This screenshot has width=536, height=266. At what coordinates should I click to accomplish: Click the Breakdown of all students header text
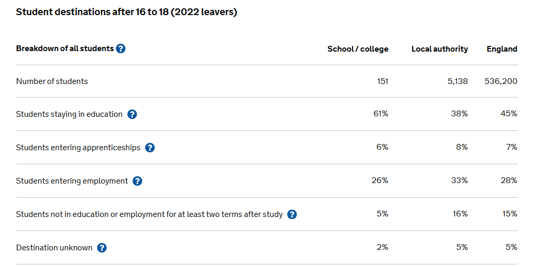[65, 49]
